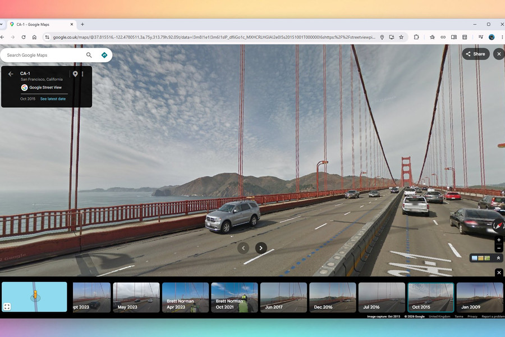Open a new browser tab
505x337 pixels.
(x=82, y=24)
